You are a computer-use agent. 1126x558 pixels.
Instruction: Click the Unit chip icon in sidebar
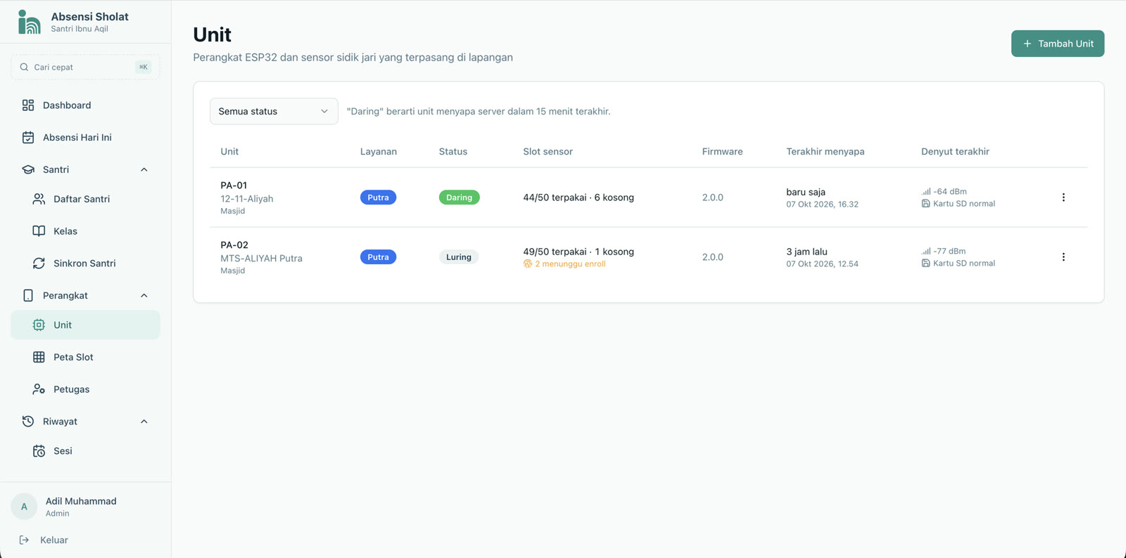[39, 325]
